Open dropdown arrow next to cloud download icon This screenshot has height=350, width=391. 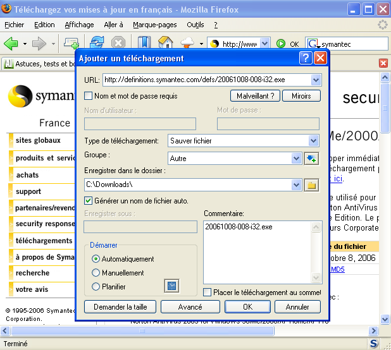(201, 44)
